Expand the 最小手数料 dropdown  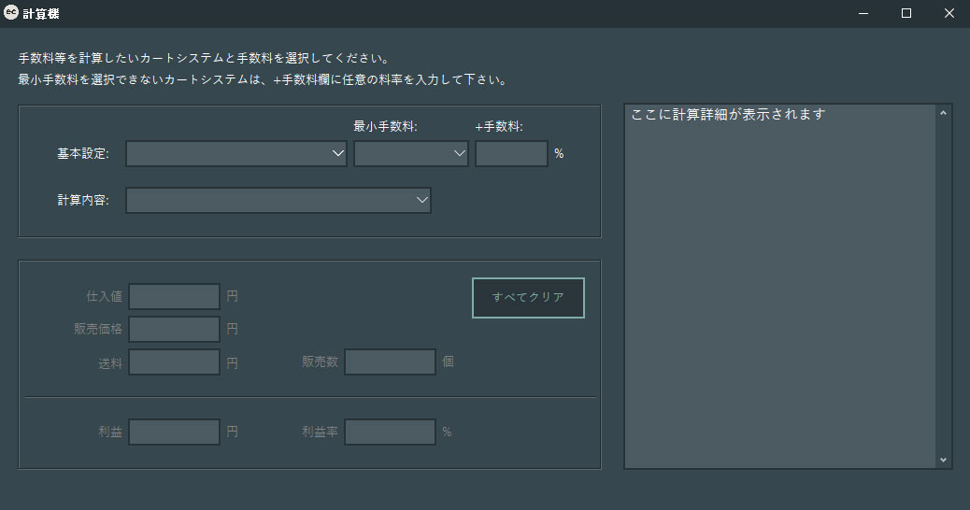point(411,154)
